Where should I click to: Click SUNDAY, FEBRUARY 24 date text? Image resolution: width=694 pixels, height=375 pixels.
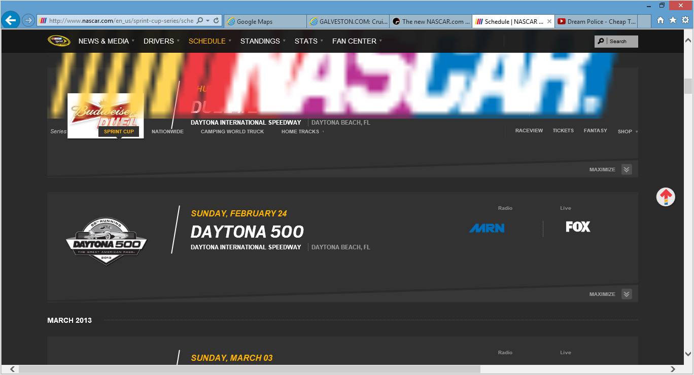tap(239, 213)
